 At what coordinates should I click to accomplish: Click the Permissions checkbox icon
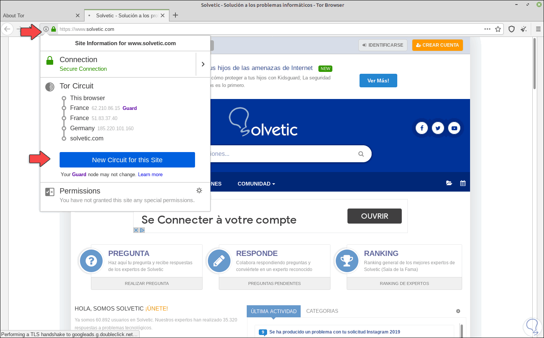50,192
